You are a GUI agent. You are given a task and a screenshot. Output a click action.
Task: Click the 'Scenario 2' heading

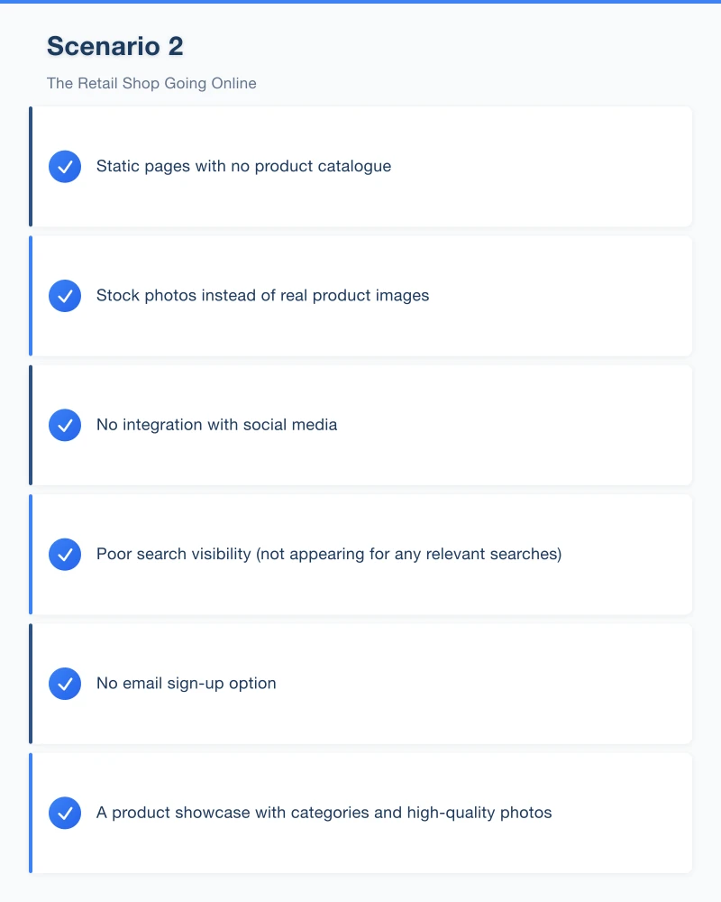click(114, 46)
